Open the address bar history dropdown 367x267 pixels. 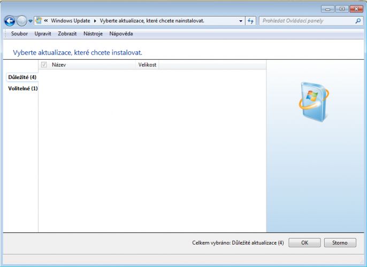pos(241,21)
